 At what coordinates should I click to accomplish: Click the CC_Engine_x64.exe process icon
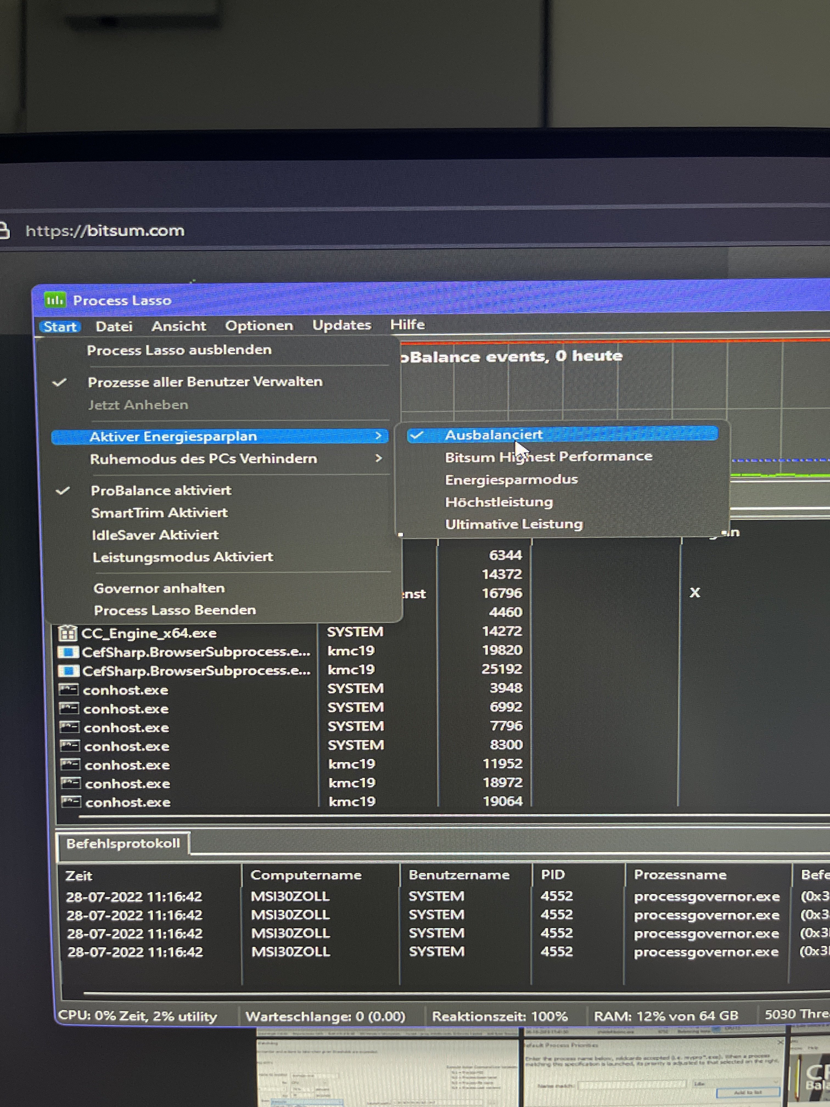pyautogui.click(x=68, y=633)
